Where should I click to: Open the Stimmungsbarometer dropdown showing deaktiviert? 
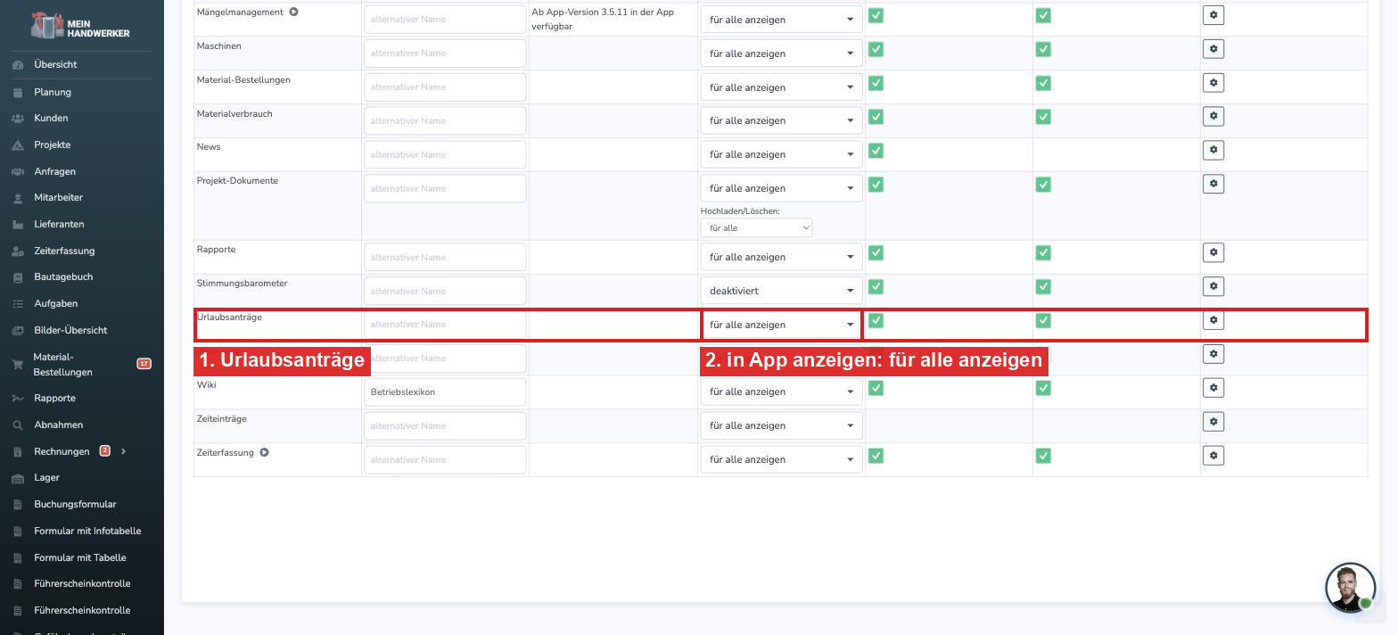781,291
